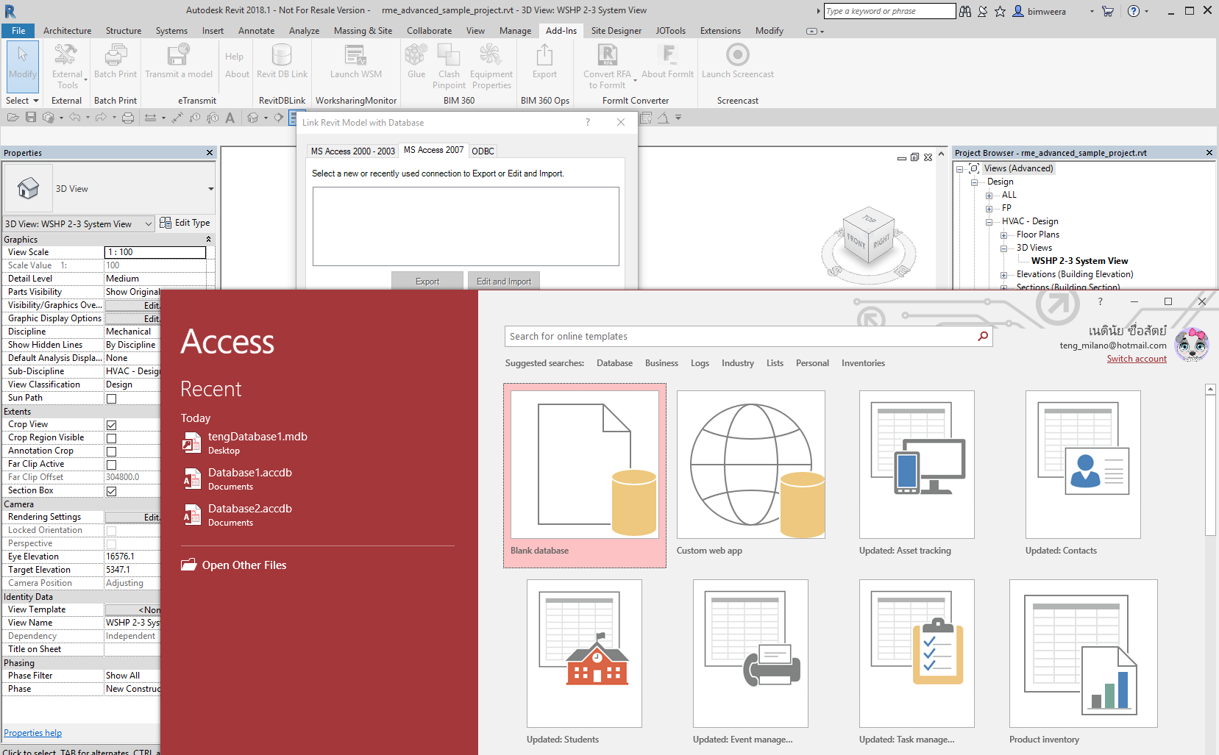The height and width of the screenshot is (755, 1219).
Task: Click the Redo arrow in quick access toolbar
Action: tap(101, 118)
